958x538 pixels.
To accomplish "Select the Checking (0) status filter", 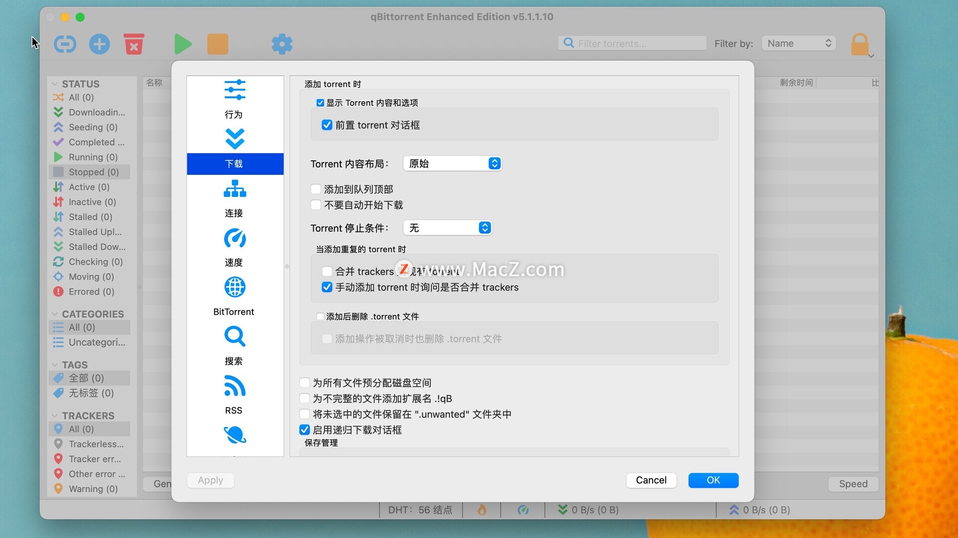I will 90,262.
